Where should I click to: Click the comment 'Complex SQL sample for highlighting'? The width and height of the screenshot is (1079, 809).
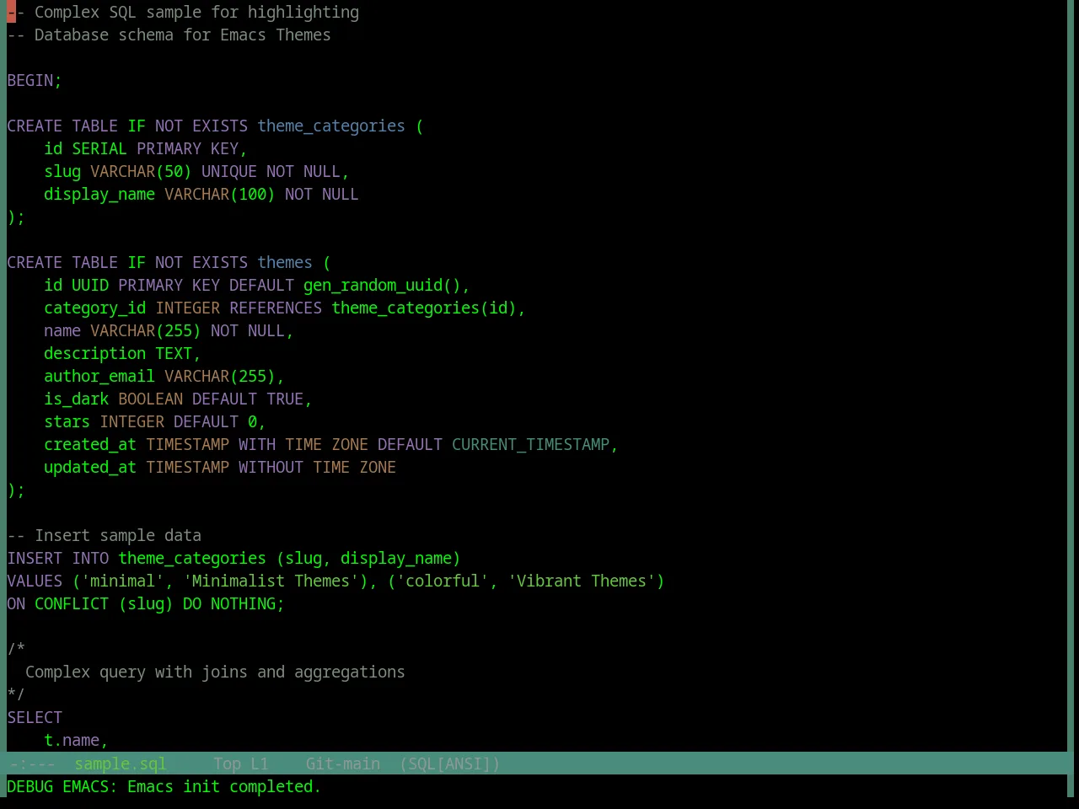196,13
